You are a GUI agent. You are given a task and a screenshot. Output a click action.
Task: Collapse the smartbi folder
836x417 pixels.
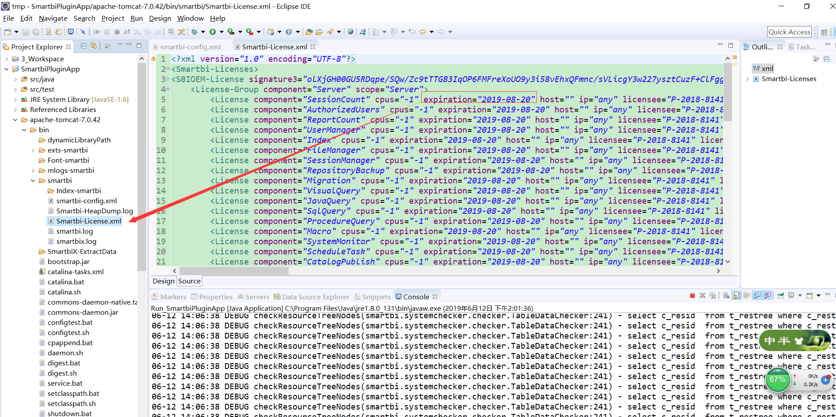click(x=33, y=180)
